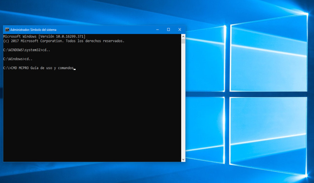The height and width of the screenshot is (183, 314).
Task: Click the scrollbar down arrow in console
Action: point(183,160)
